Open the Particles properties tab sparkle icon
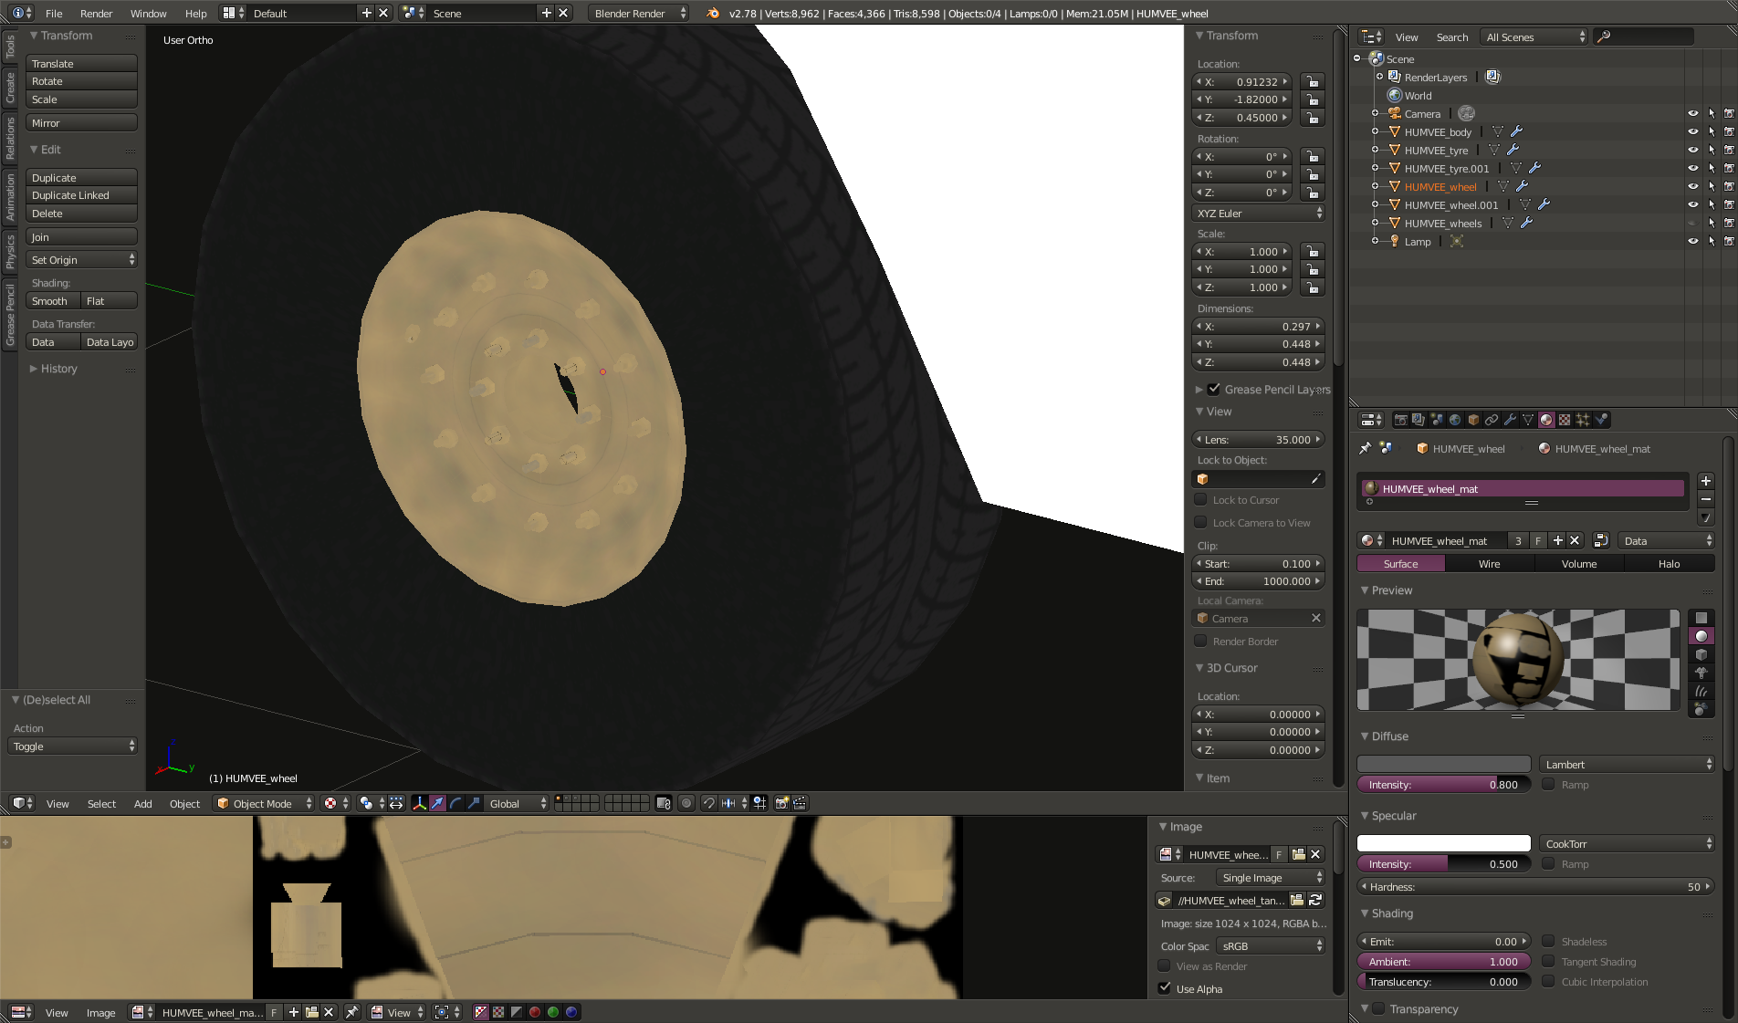 click(x=1583, y=420)
